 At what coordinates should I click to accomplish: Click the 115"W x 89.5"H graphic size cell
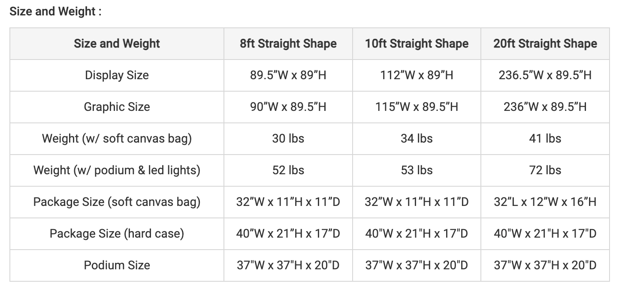417,107
